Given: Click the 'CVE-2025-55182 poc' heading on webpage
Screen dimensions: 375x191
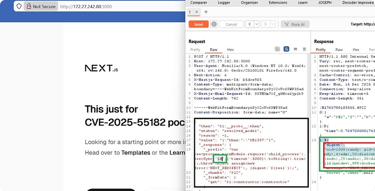Looking at the screenshot, I should point(135,122).
